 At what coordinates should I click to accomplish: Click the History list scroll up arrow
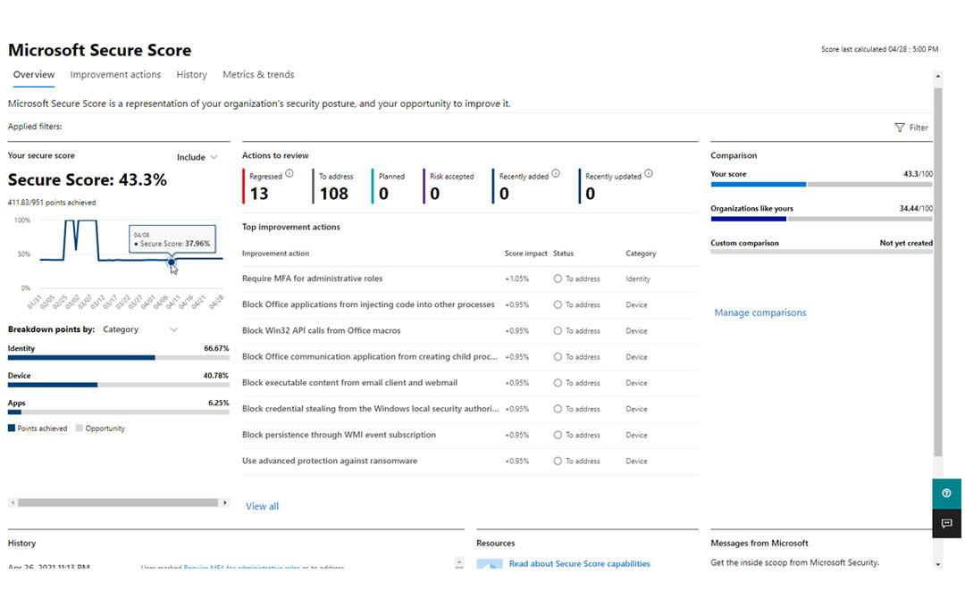[x=459, y=561]
